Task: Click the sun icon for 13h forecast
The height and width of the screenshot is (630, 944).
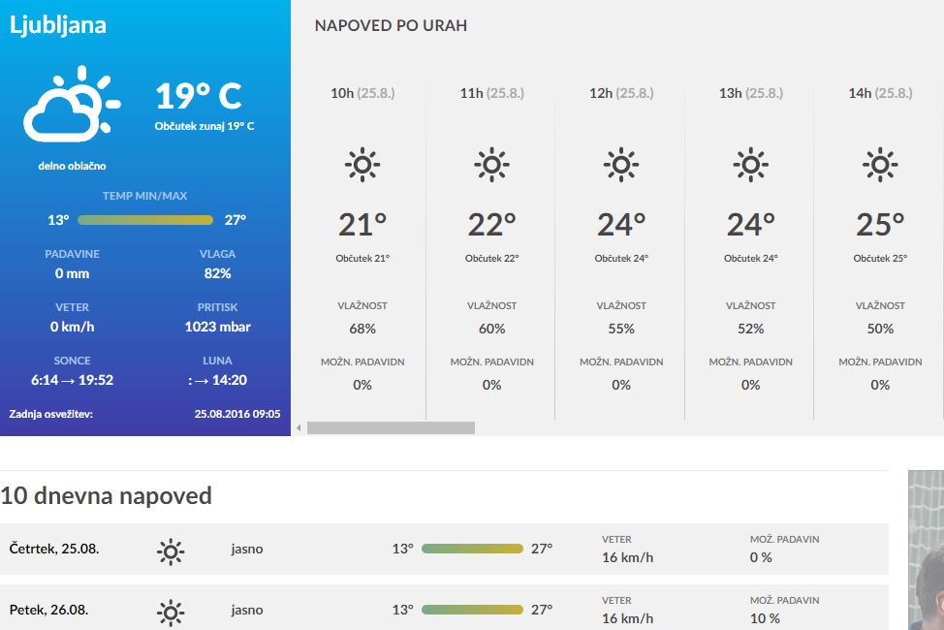Action: pyautogui.click(x=751, y=165)
